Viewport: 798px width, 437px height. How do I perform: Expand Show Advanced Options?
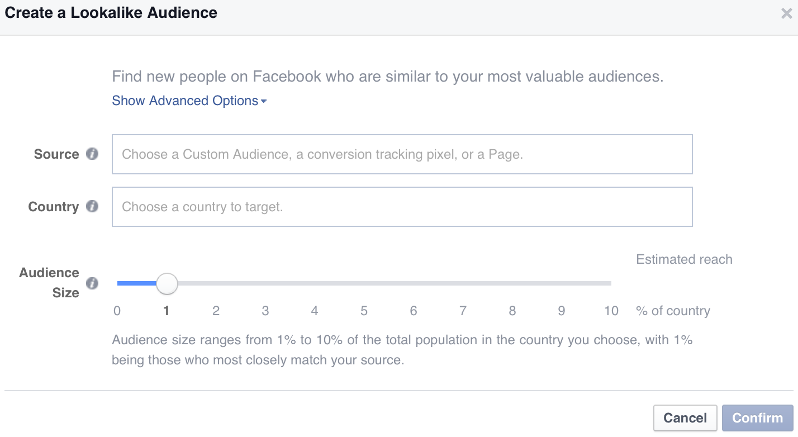coord(189,101)
